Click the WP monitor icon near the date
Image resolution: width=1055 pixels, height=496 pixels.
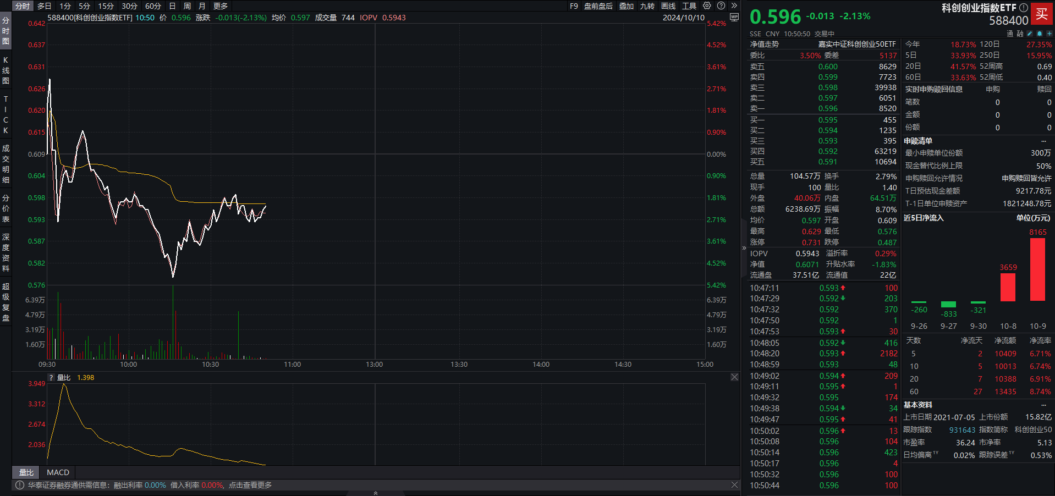[734, 18]
